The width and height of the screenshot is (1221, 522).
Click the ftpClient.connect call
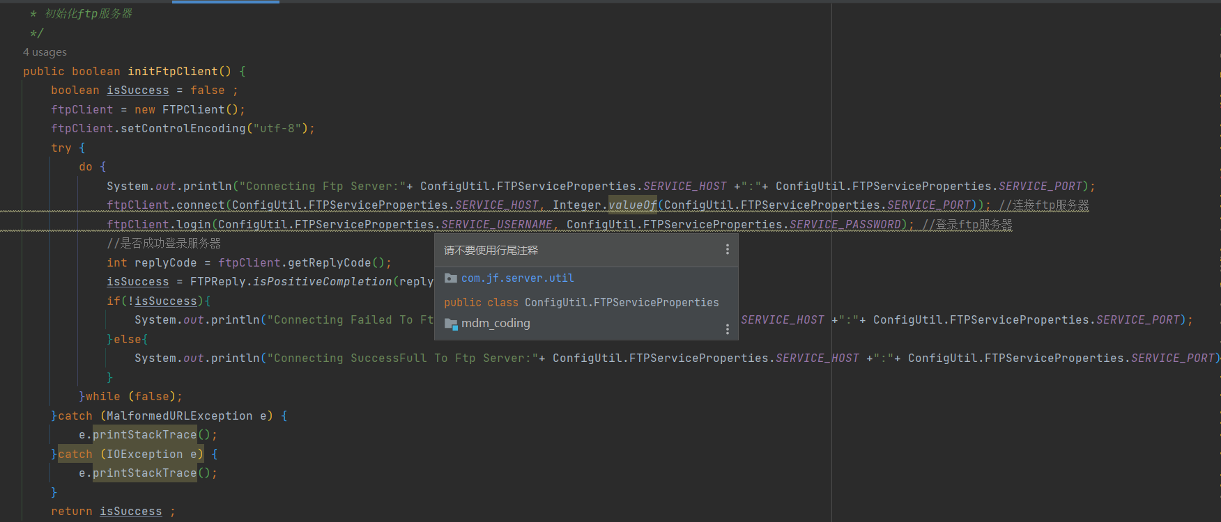166,205
